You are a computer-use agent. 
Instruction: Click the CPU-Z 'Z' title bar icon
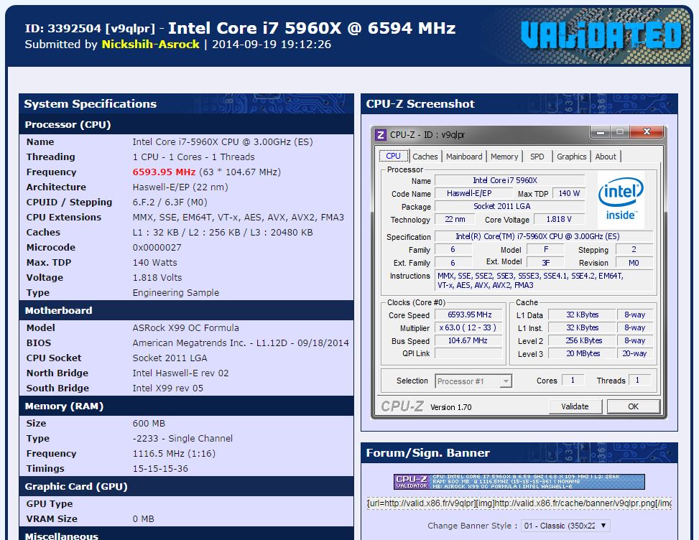(381, 134)
